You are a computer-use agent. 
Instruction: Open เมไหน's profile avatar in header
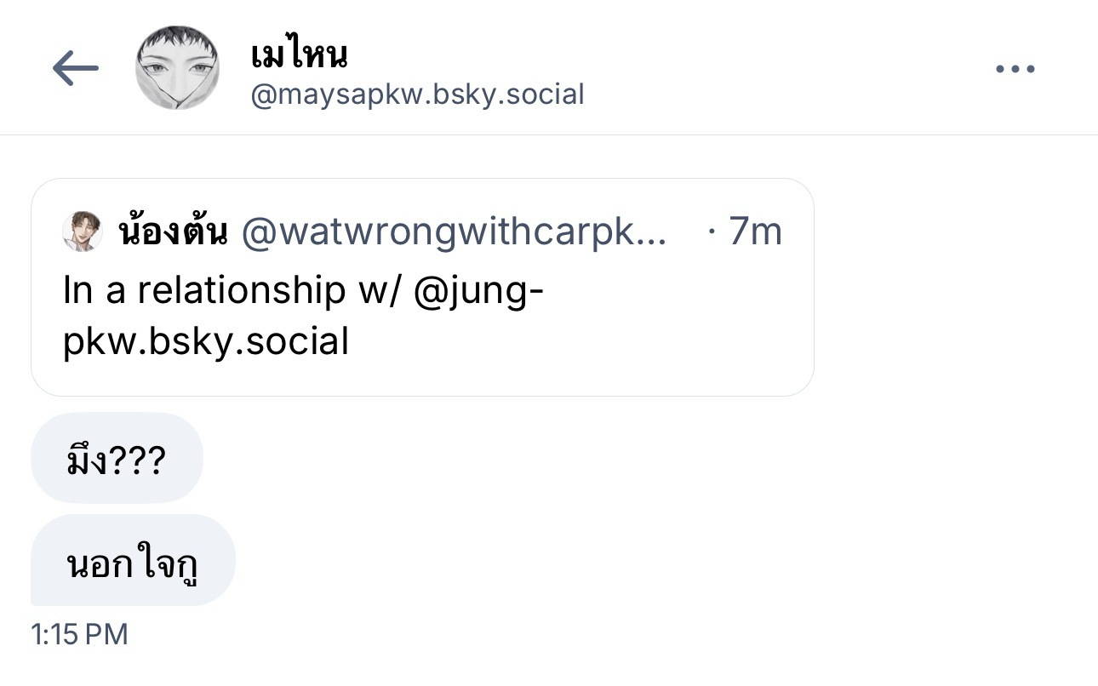point(178,68)
